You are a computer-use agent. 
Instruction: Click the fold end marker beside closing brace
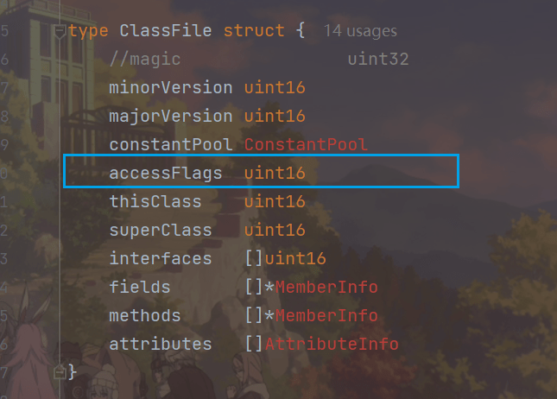pyautogui.click(x=59, y=371)
